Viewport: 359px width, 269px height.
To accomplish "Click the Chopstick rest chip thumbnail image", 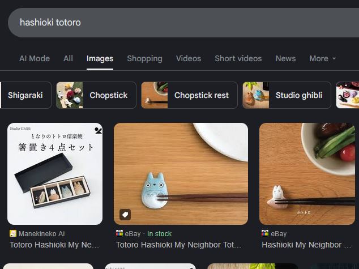I will [x=155, y=95].
